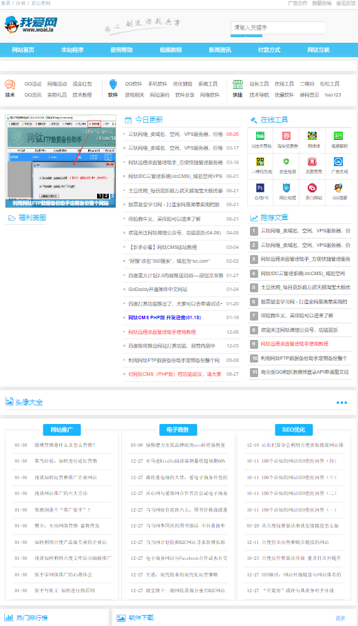The image size is (358, 626).
Task: Select the 网站推广 tab header
Action: [62, 430]
